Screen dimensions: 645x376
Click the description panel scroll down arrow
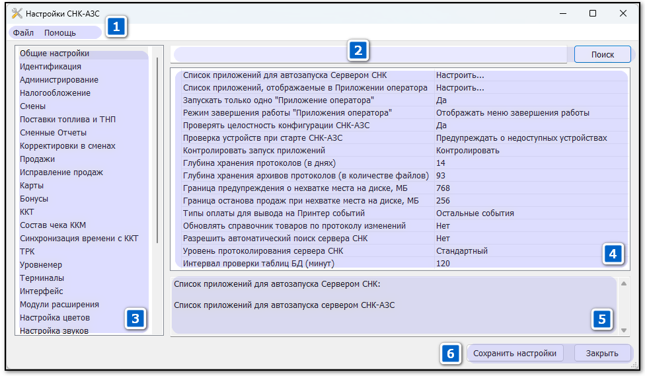[624, 330]
